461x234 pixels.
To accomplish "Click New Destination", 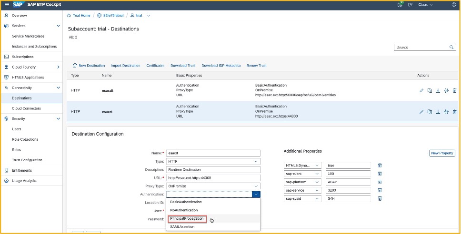I will [89, 66].
